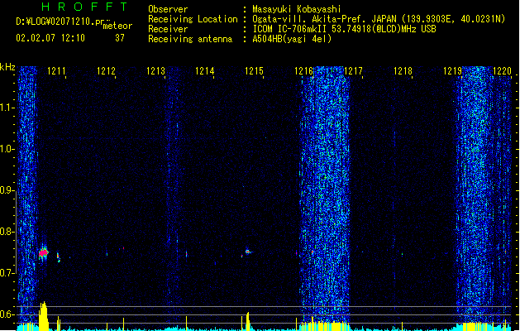Click the 1212 time axis marker
The height and width of the screenshot is (331, 520).
coord(106,71)
